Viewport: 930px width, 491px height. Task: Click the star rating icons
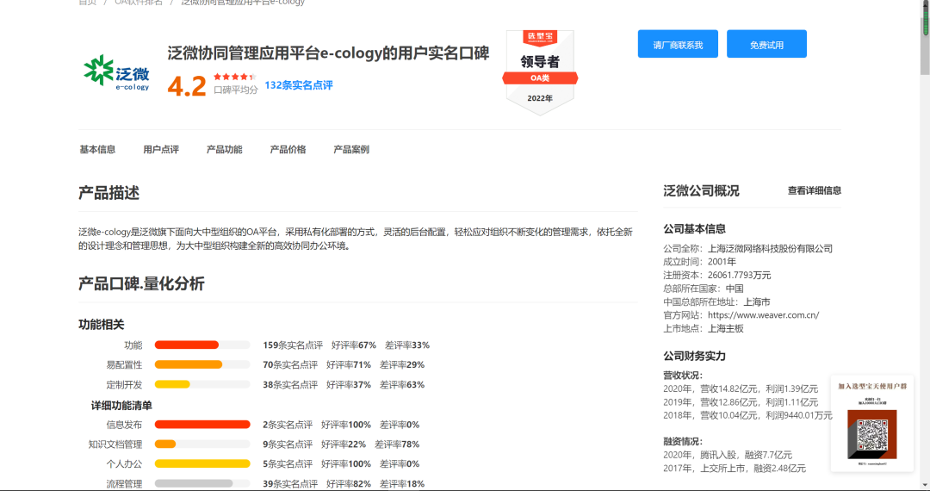(x=234, y=77)
